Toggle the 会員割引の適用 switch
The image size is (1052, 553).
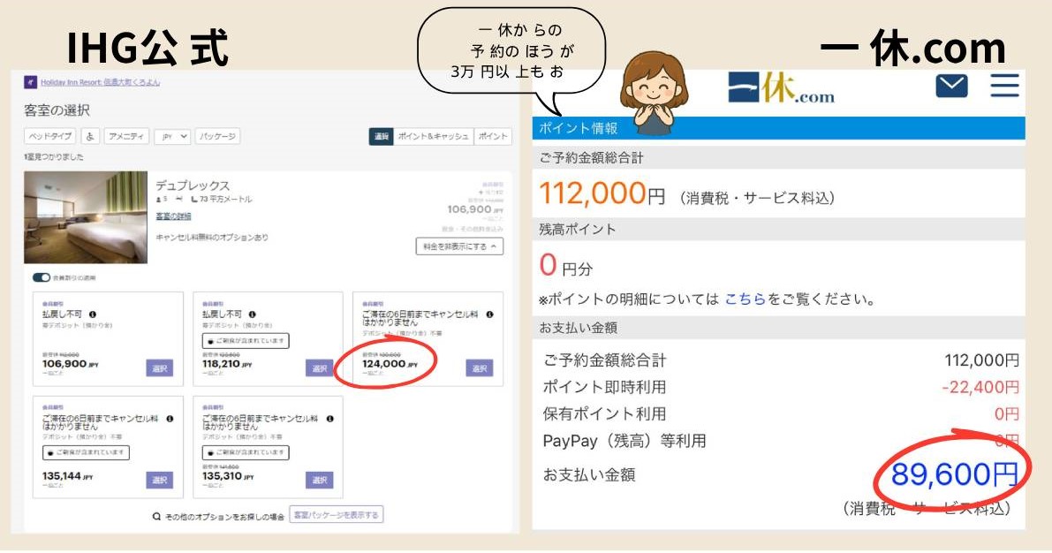[x=42, y=277]
